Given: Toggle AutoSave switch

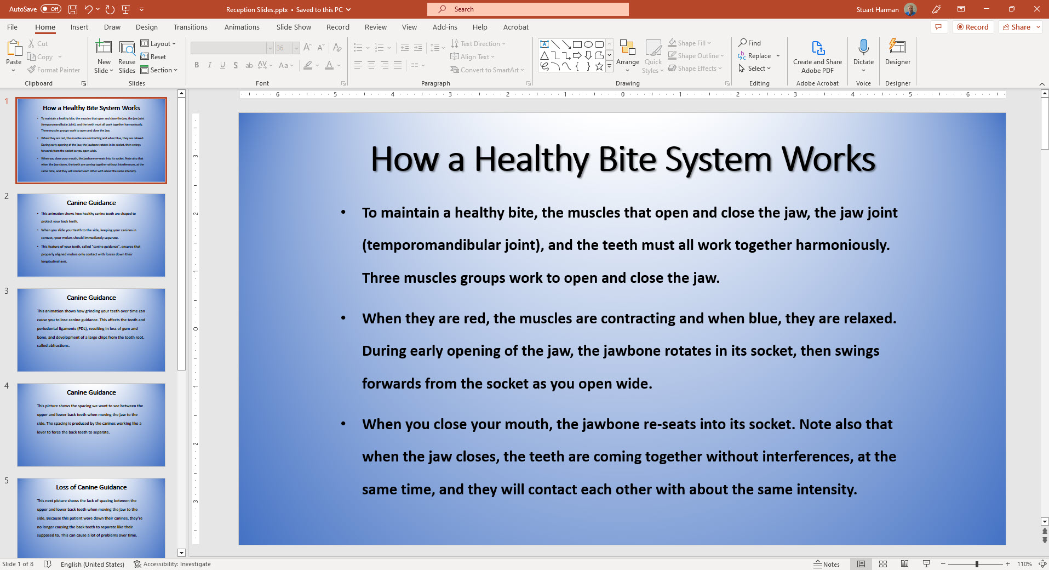Looking at the screenshot, I should (x=51, y=9).
